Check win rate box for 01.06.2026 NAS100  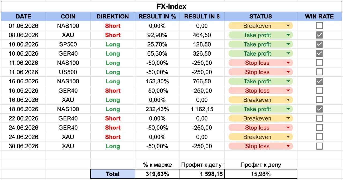tap(319, 26)
